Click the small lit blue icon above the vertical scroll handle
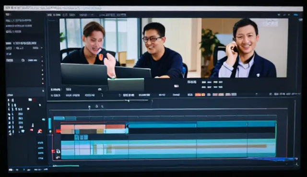The width and height of the screenshot is (307, 177). tap(44, 119)
